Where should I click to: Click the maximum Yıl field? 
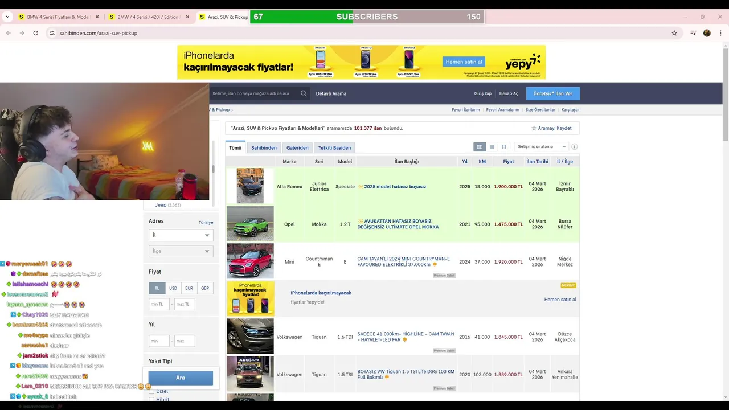185,341
